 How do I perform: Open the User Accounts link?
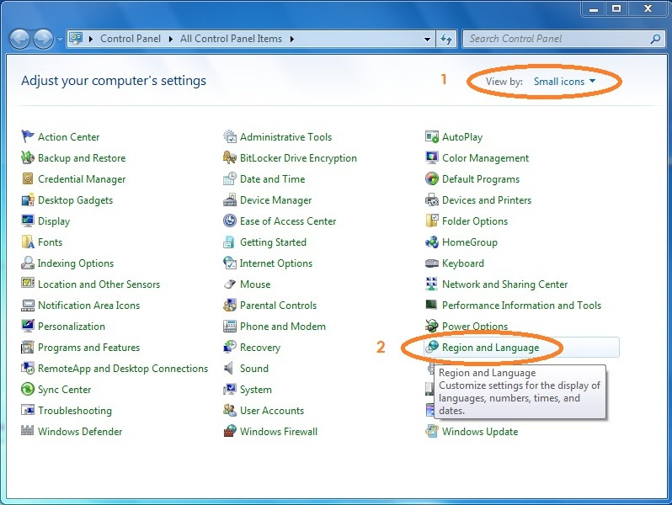click(272, 411)
